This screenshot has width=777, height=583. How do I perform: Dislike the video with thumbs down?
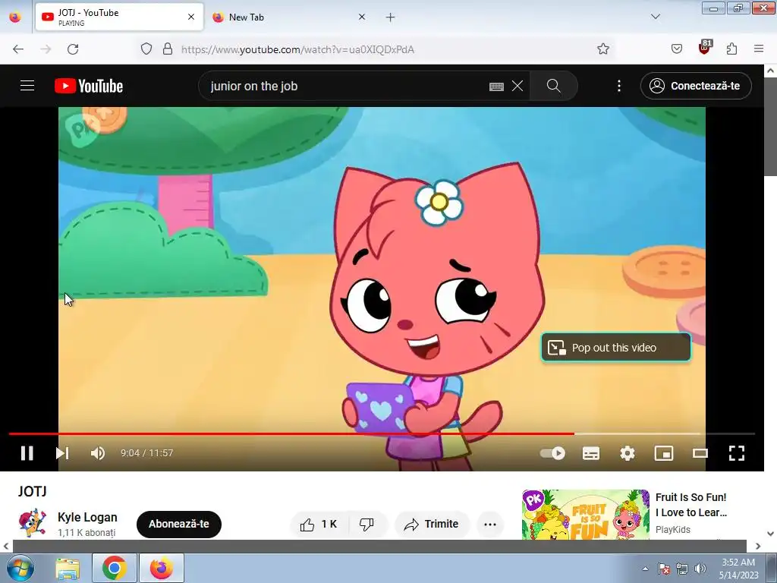point(366,524)
